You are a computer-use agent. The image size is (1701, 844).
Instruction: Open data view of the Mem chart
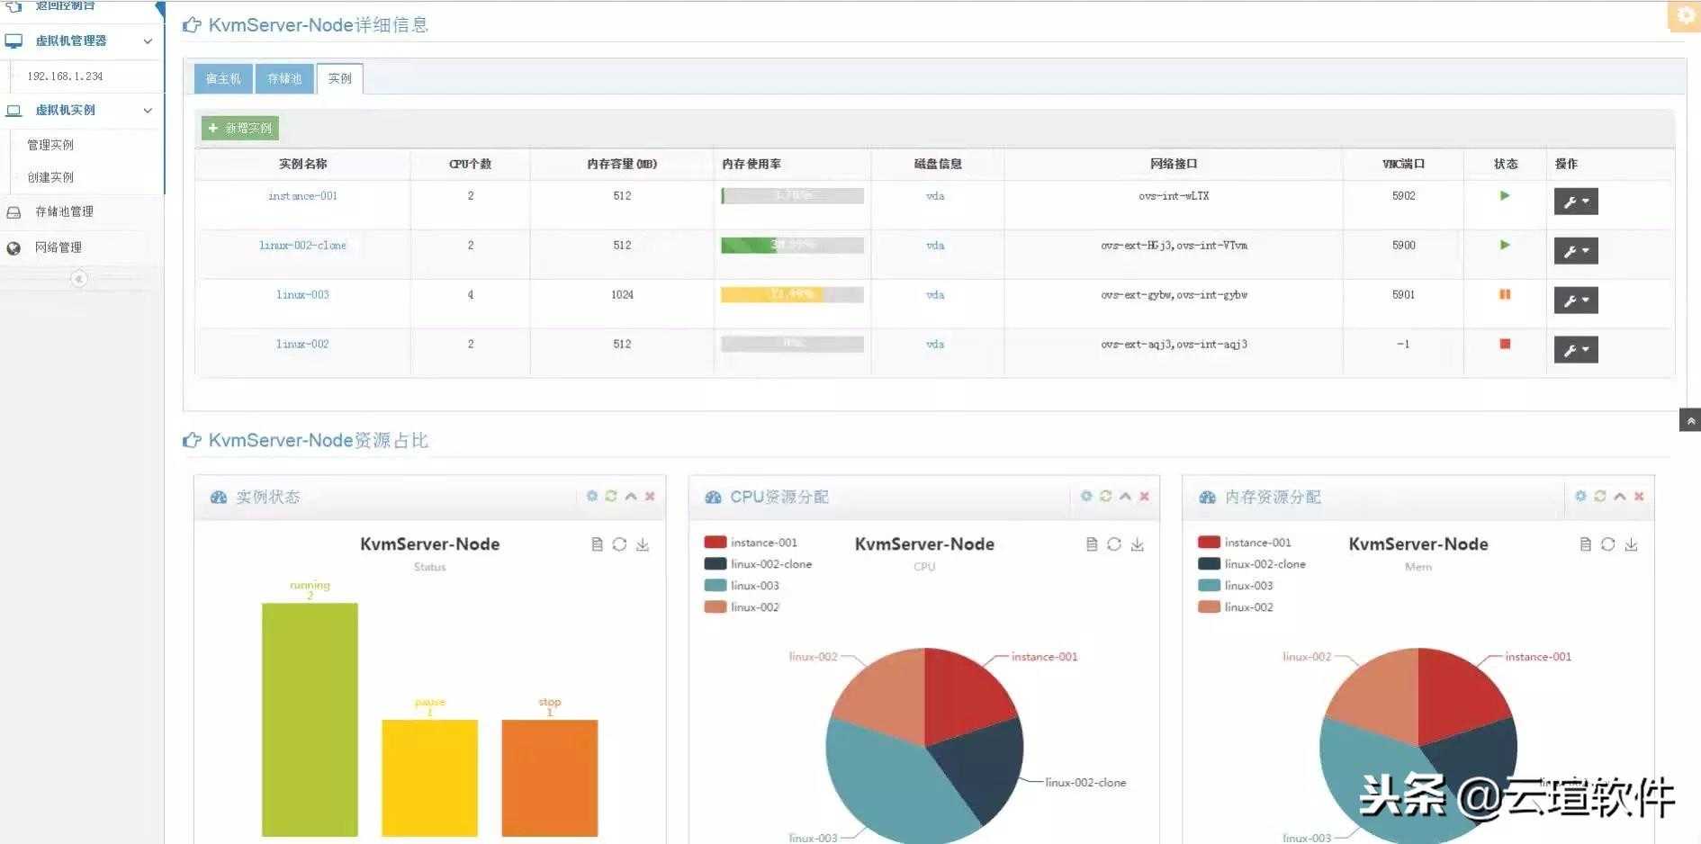click(1585, 544)
